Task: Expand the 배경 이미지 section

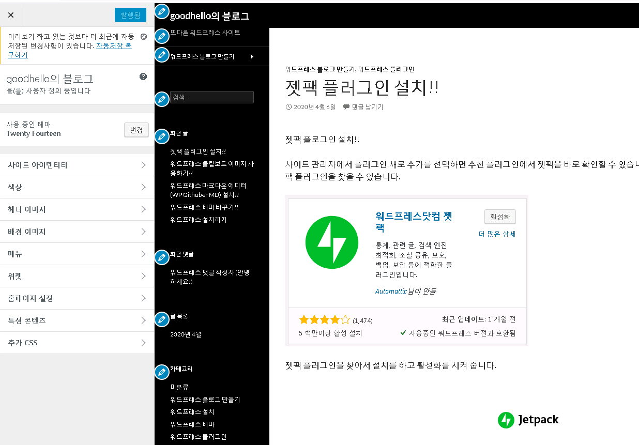Action: 77,232
